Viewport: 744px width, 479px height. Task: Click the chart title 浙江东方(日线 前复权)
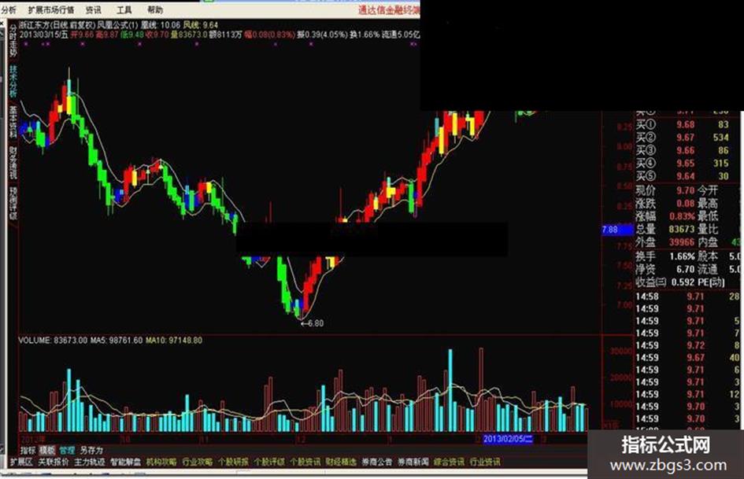[x=57, y=25]
